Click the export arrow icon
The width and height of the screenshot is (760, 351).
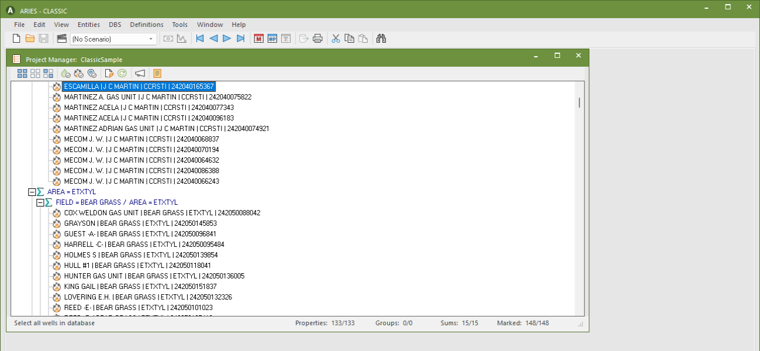click(304, 39)
